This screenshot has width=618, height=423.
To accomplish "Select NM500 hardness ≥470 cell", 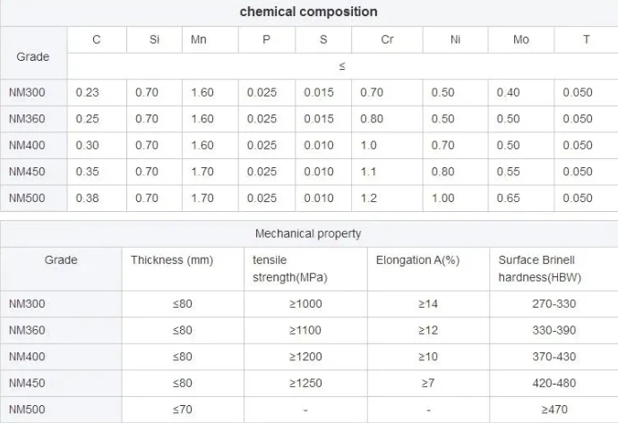I will pyautogui.click(x=554, y=410).
